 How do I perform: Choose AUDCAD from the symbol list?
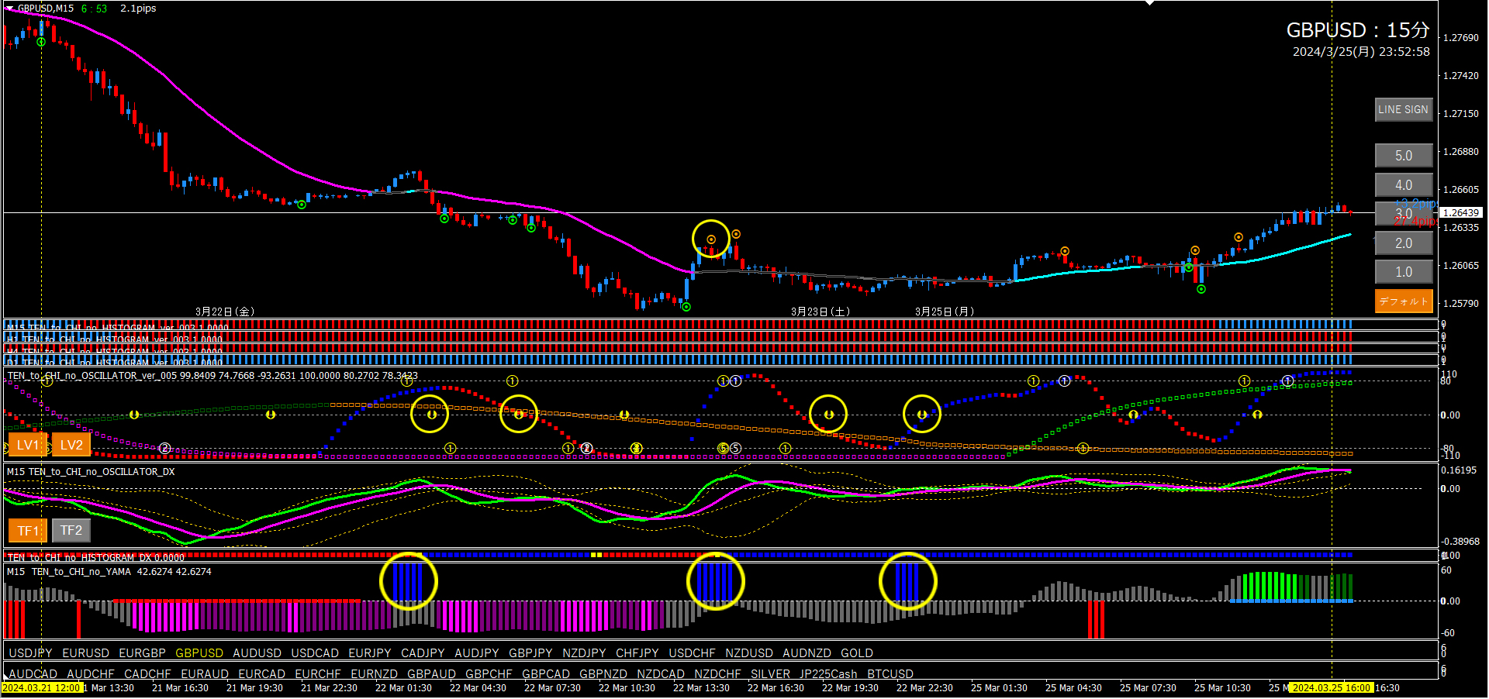click(x=33, y=674)
